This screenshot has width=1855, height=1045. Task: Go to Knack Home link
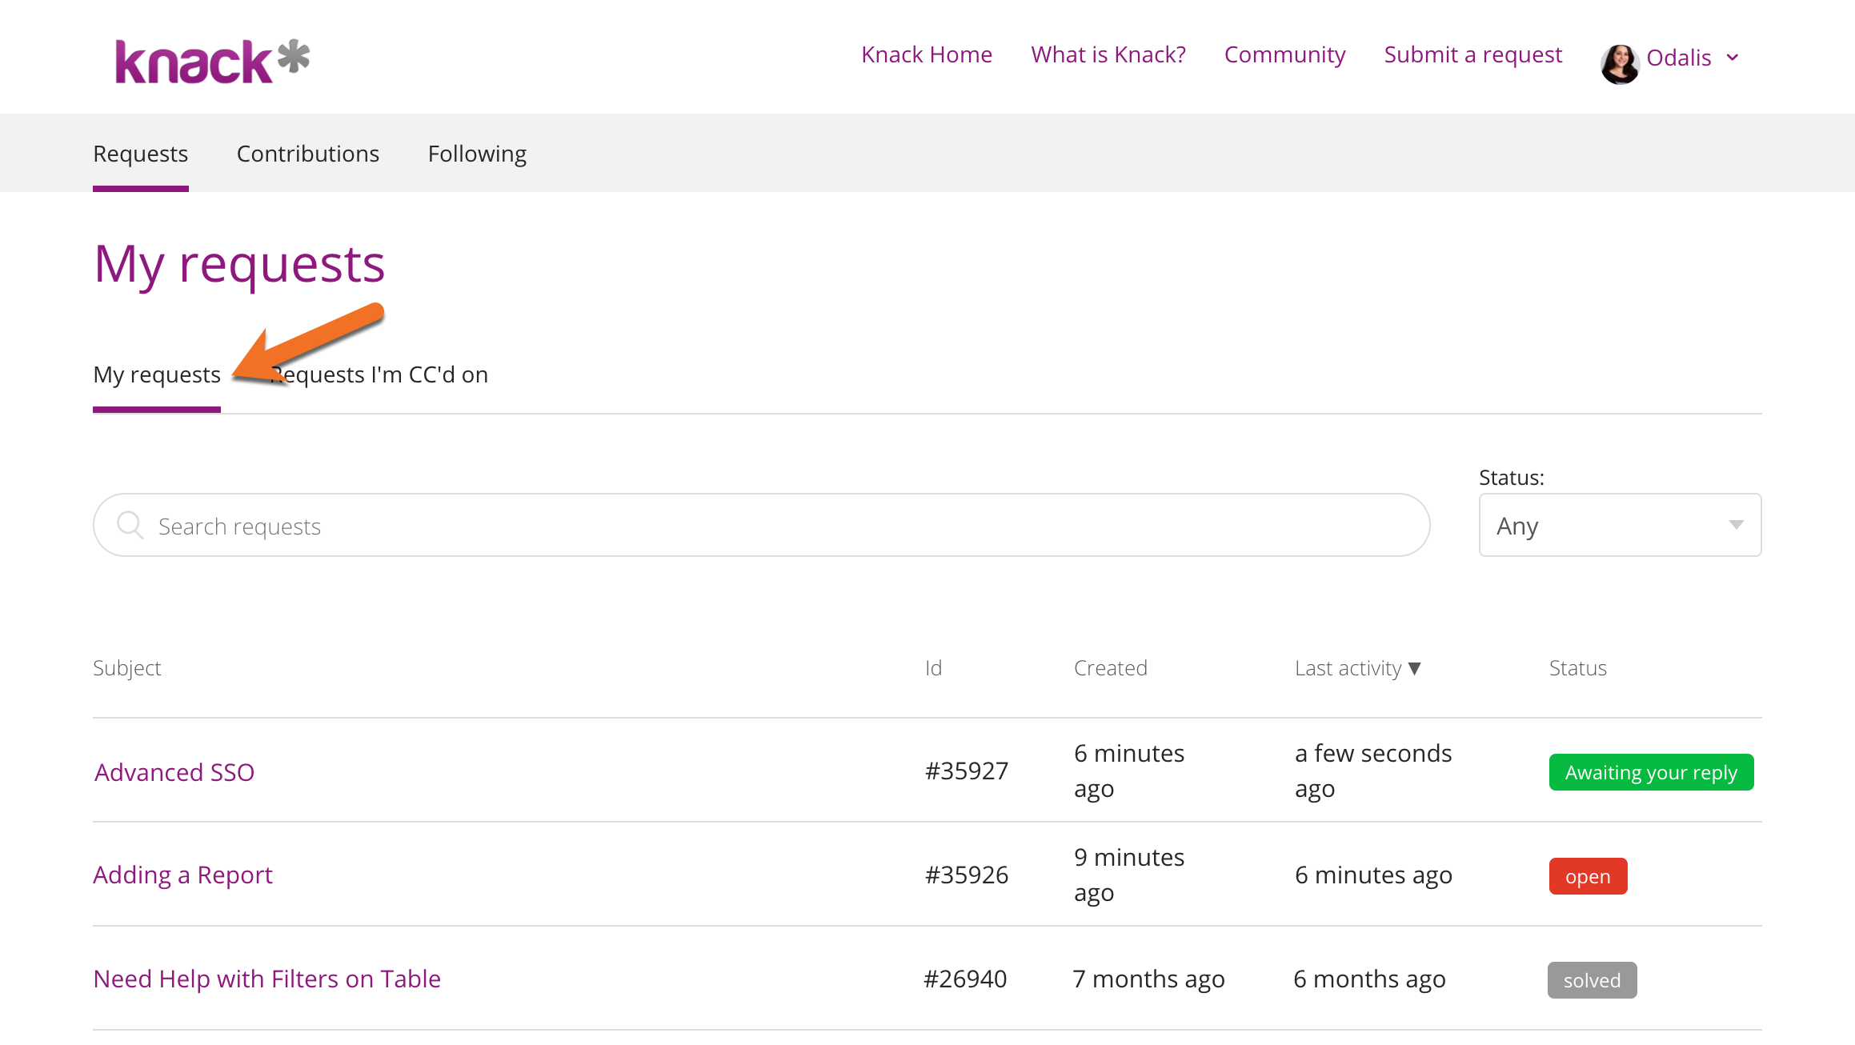coord(927,54)
